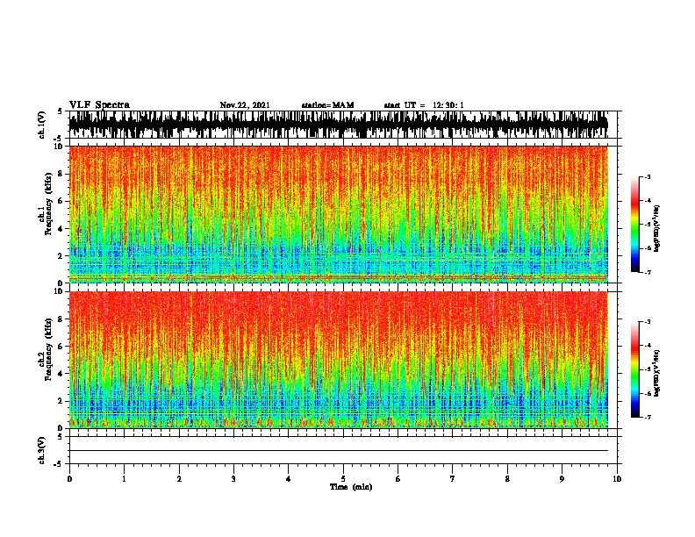Viewport: 695px width, 537px height.
Task: Click the 'start UT = 12:30: 1' text
Action: tap(424, 105)
